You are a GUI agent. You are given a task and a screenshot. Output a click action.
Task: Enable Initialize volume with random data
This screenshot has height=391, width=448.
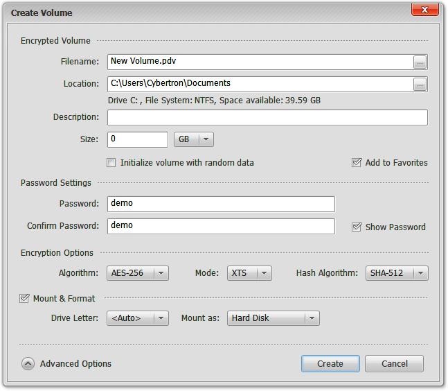tap(111, 163)
